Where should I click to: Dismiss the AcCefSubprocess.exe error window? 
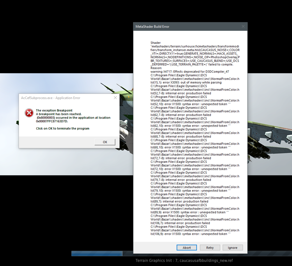pyautogui.click(x=105, y=142)
